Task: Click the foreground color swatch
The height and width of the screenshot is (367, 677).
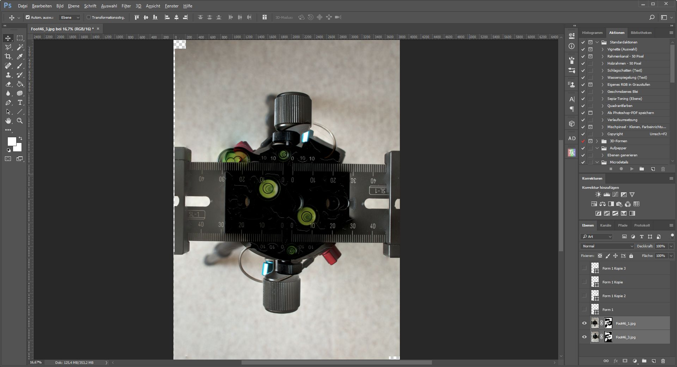Action: click(x=12, y=142)
